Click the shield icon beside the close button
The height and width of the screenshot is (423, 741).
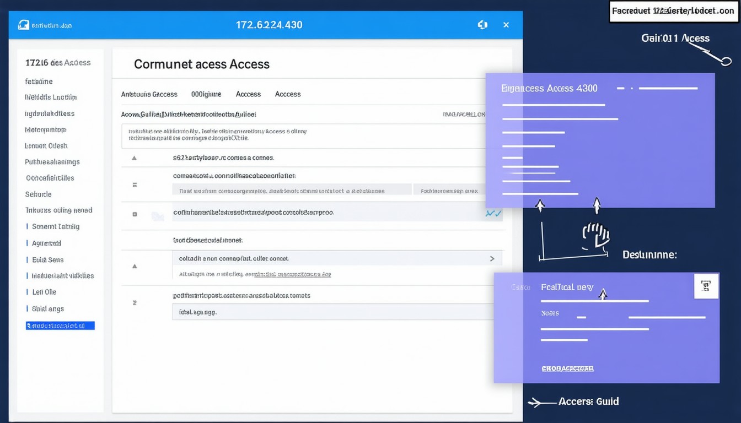point(482,25)
